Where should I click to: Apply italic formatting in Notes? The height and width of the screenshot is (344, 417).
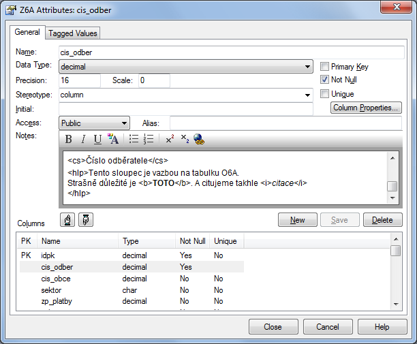(83, 140)
